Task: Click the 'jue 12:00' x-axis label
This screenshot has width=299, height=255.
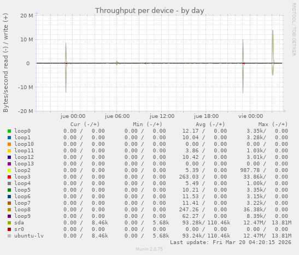Action: point(162,116)
